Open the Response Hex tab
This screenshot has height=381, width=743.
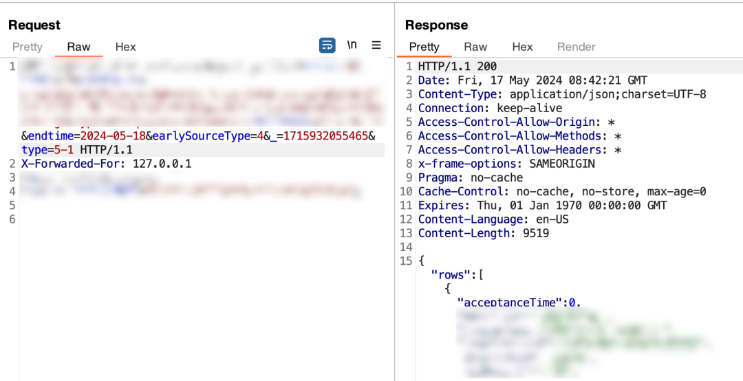522,47
